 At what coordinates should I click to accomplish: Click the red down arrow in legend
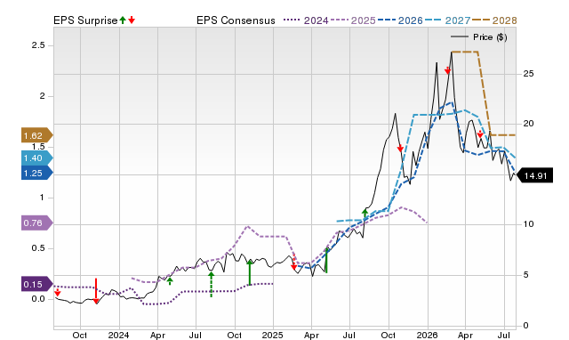click(132, 20)
